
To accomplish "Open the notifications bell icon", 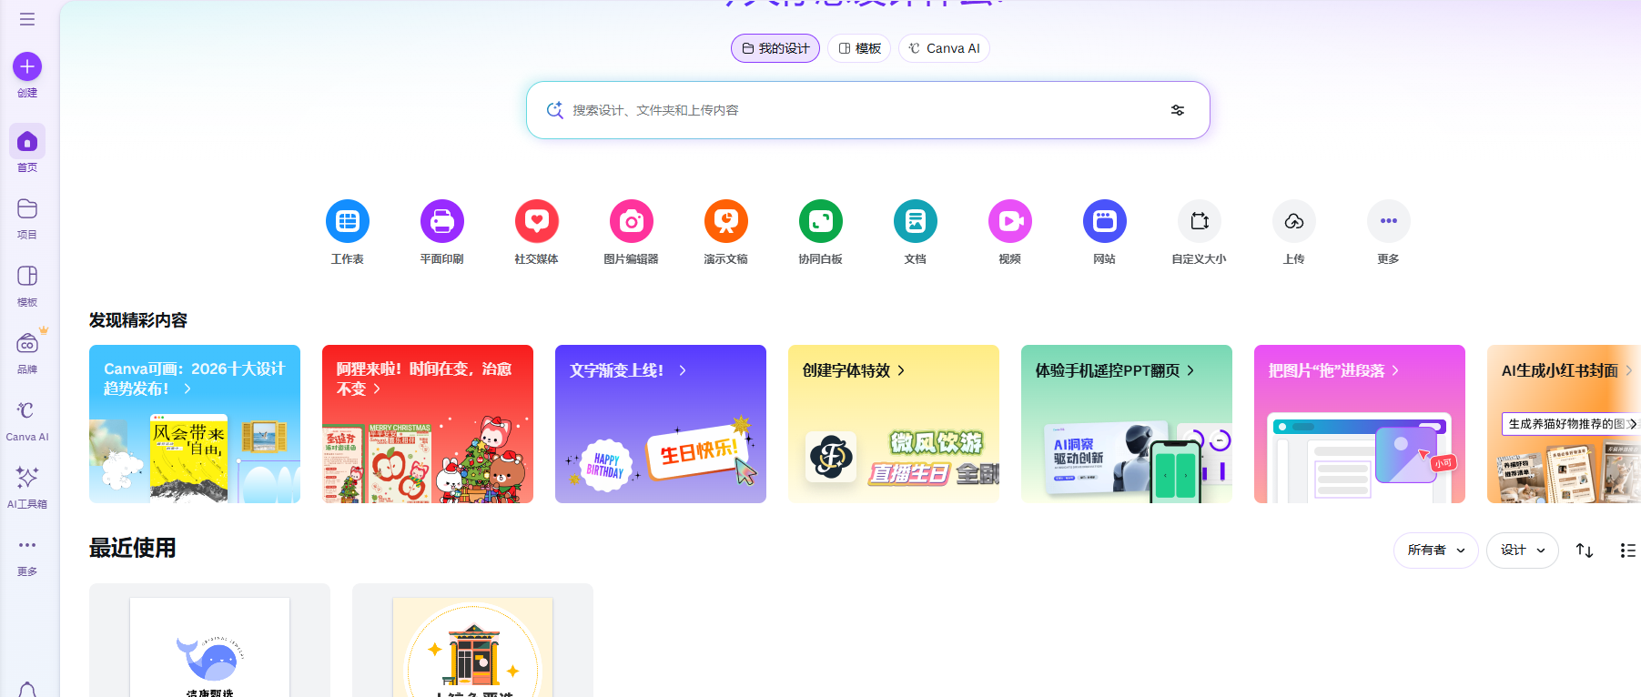I will point(27,690).
